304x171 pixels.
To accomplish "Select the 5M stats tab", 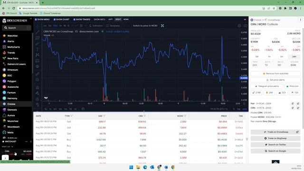I will tap(257, 57).
